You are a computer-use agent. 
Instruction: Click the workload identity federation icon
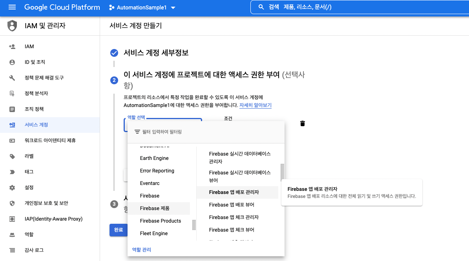[12, 141]
